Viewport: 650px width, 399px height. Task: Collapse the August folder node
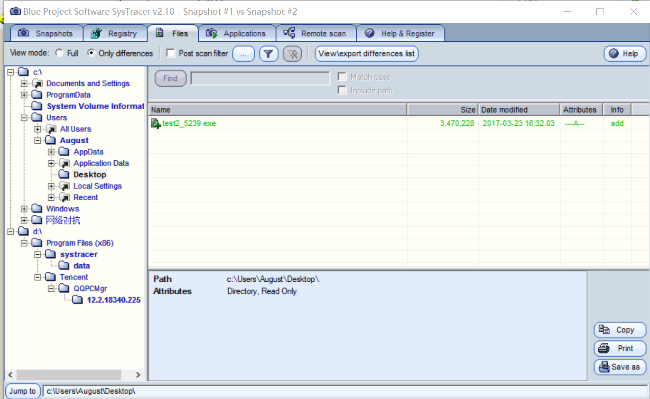click(x=38, y=140)
